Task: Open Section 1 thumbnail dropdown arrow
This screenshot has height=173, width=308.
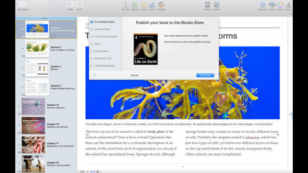Action: coord(53,37)
